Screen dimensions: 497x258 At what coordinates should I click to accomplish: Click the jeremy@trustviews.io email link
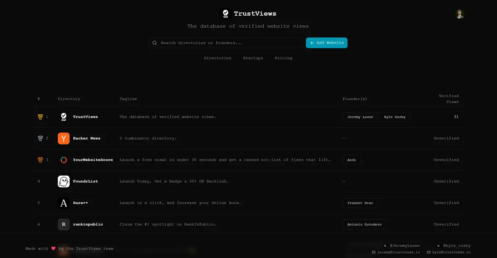coord(399,252)
